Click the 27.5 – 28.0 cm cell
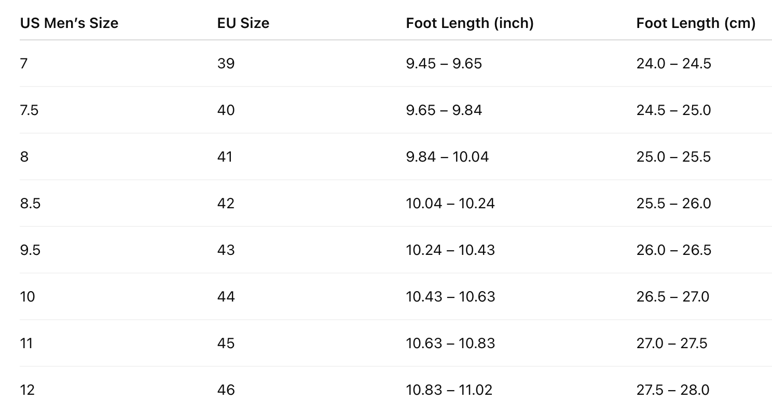772x415 pixels. pyautogui.click(x=672, y=390)
